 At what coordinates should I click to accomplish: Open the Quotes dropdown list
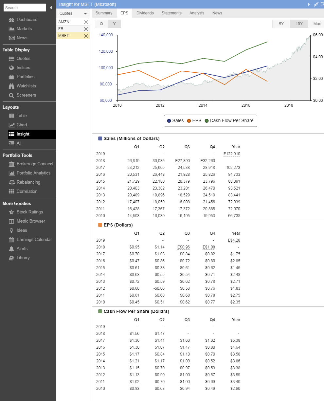[73, 13]
